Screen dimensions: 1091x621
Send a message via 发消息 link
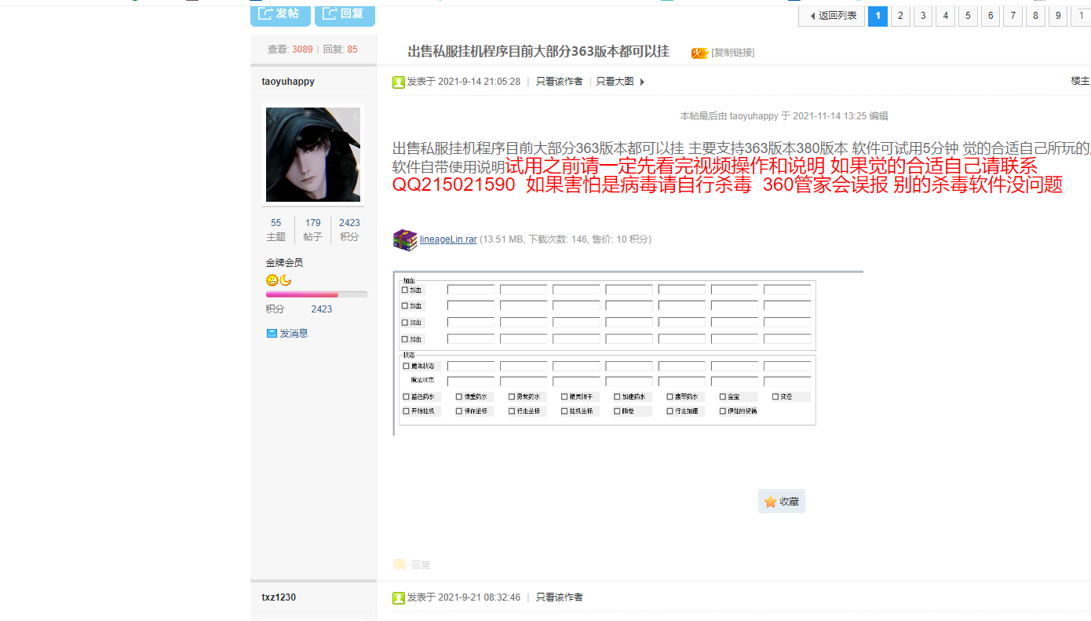click(294, 334)
